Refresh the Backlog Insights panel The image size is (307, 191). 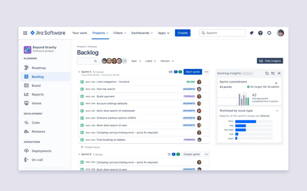coord(267,73)
